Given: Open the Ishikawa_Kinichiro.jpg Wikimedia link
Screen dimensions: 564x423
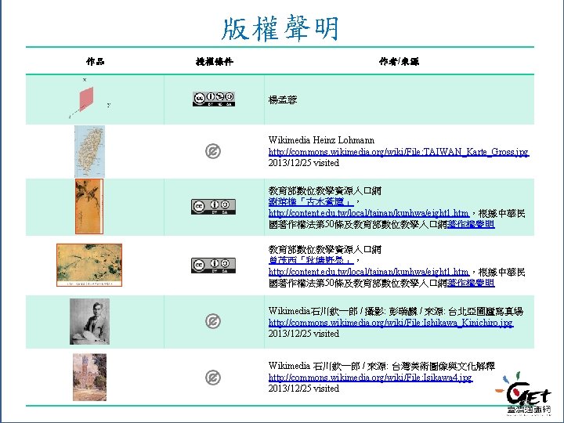Looking at the screenshot, I should 391,322.
